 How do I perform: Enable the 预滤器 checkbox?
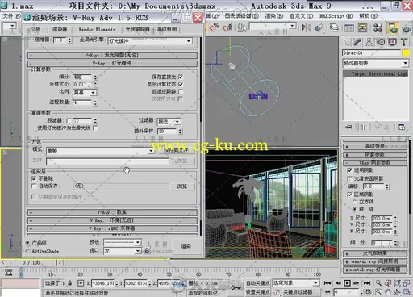tap(69, 120)
